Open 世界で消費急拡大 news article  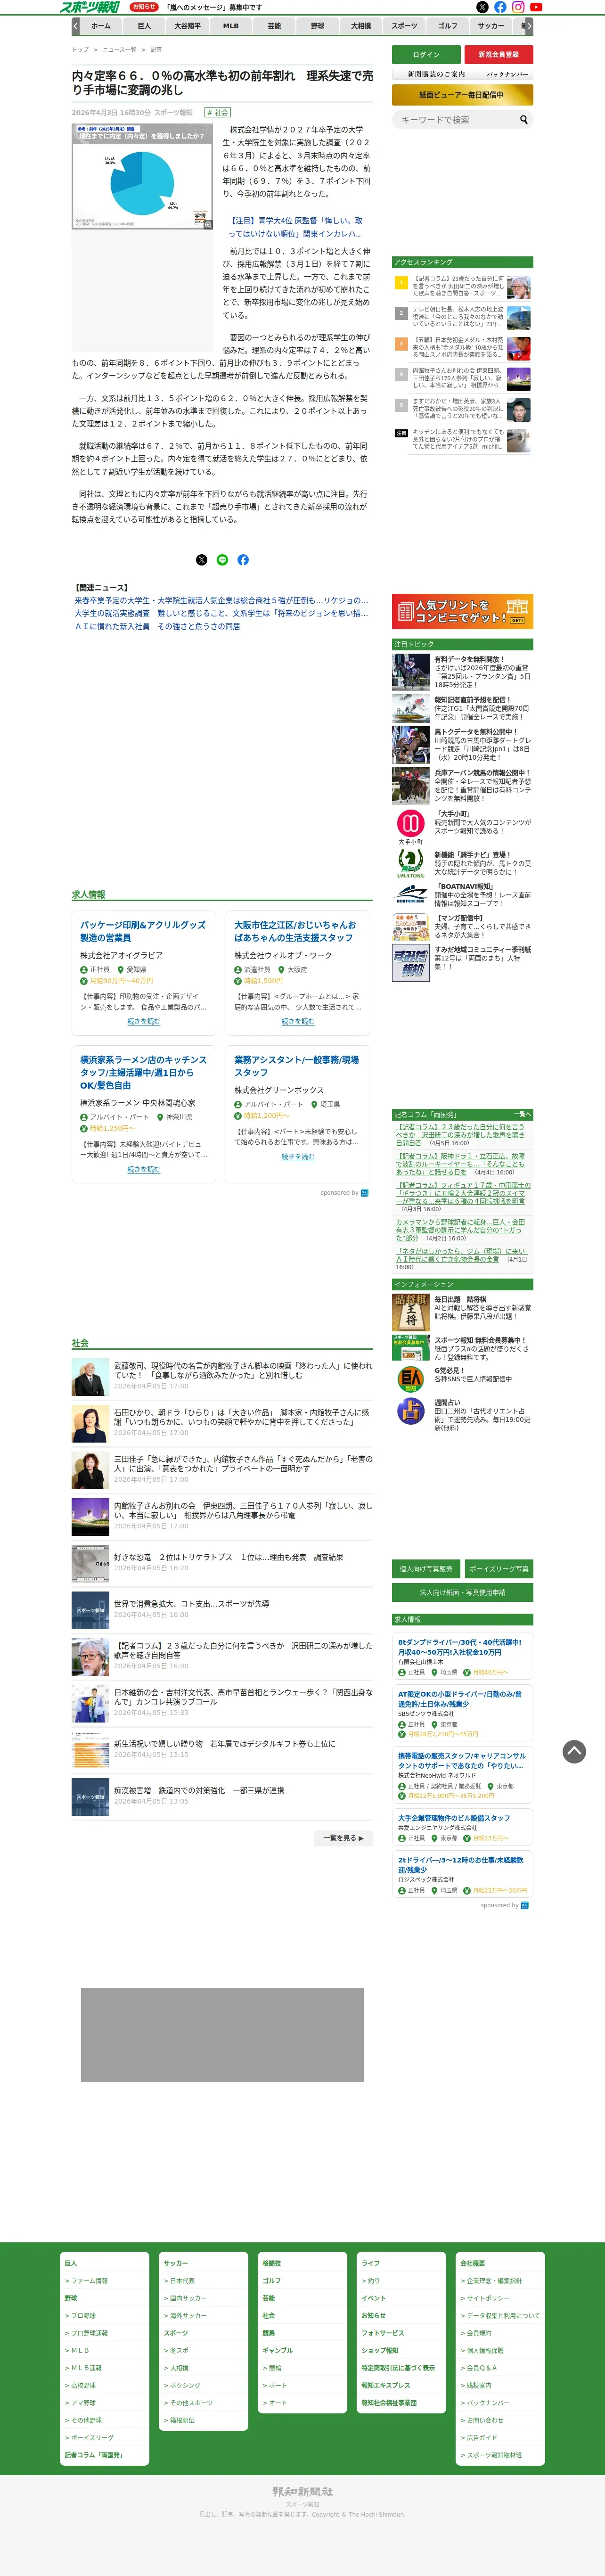191,1604
